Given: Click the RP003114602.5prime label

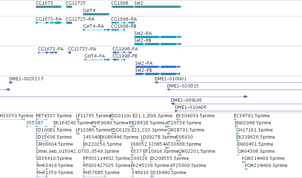Looking at the screenshot, I should [x=107, y=158].
